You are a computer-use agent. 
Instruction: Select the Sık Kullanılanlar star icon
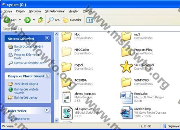click(x=126, y=67)
